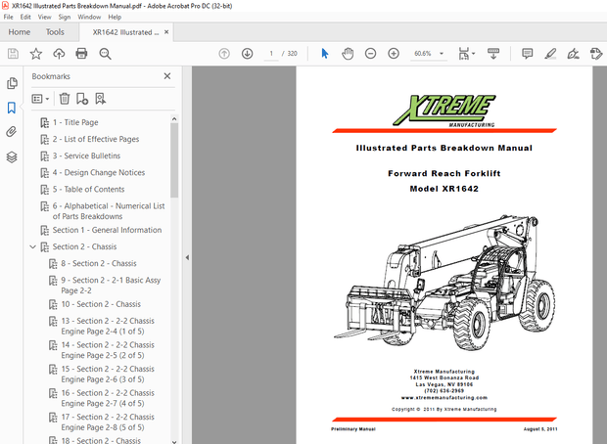The height and width of the screenshot is (444, 607).
Task: Open bookmarks options dropdown menu
Action: point(40,99)
